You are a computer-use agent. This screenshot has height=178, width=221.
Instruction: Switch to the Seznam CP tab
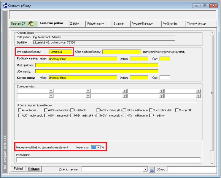pyautogui.click(x=24, y=23)
